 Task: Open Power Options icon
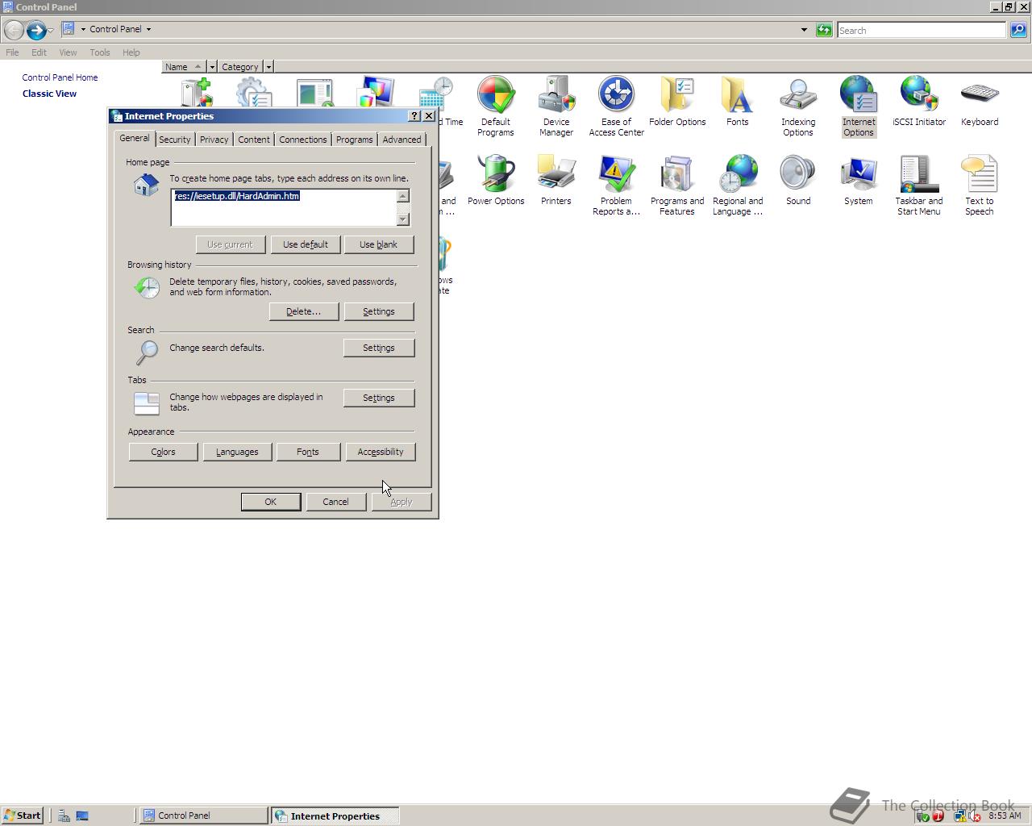pos(495,180)
